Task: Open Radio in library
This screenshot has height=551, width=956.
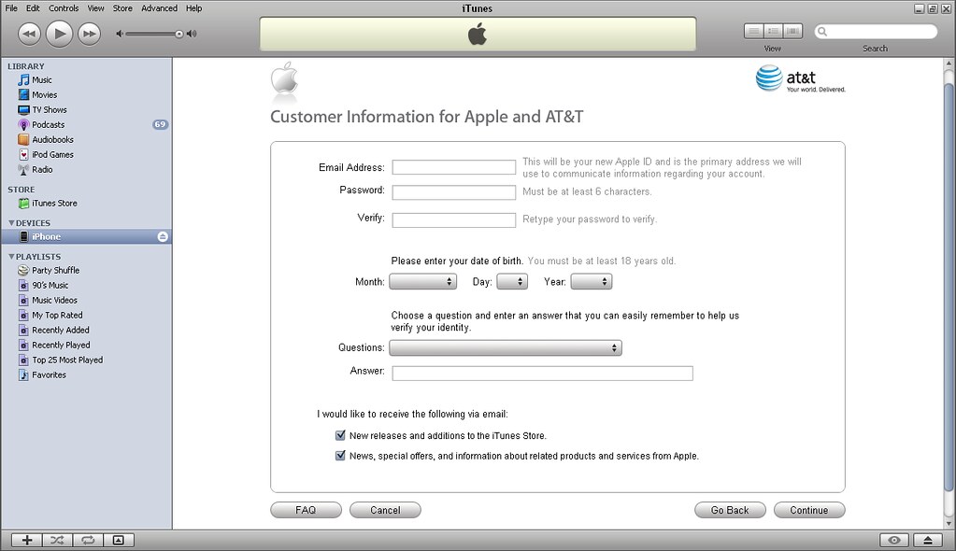Action: [42, 169]
